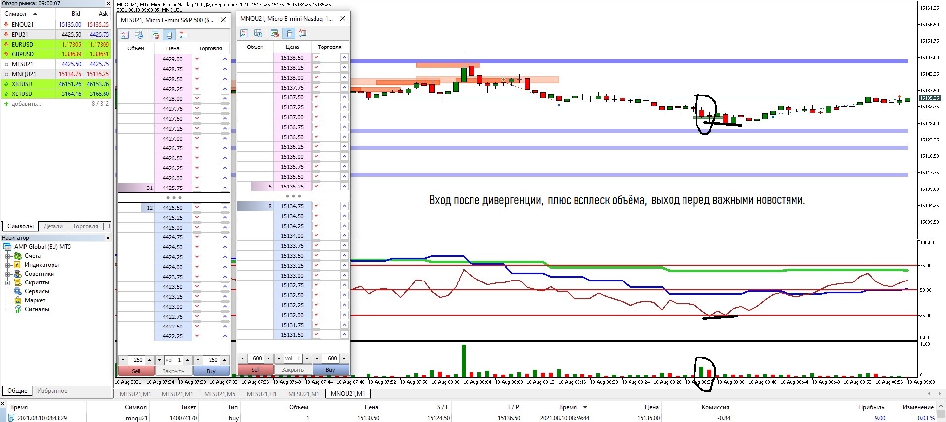
Task: Open the MESU21,M5 chart tab
Action: point(220,394)
